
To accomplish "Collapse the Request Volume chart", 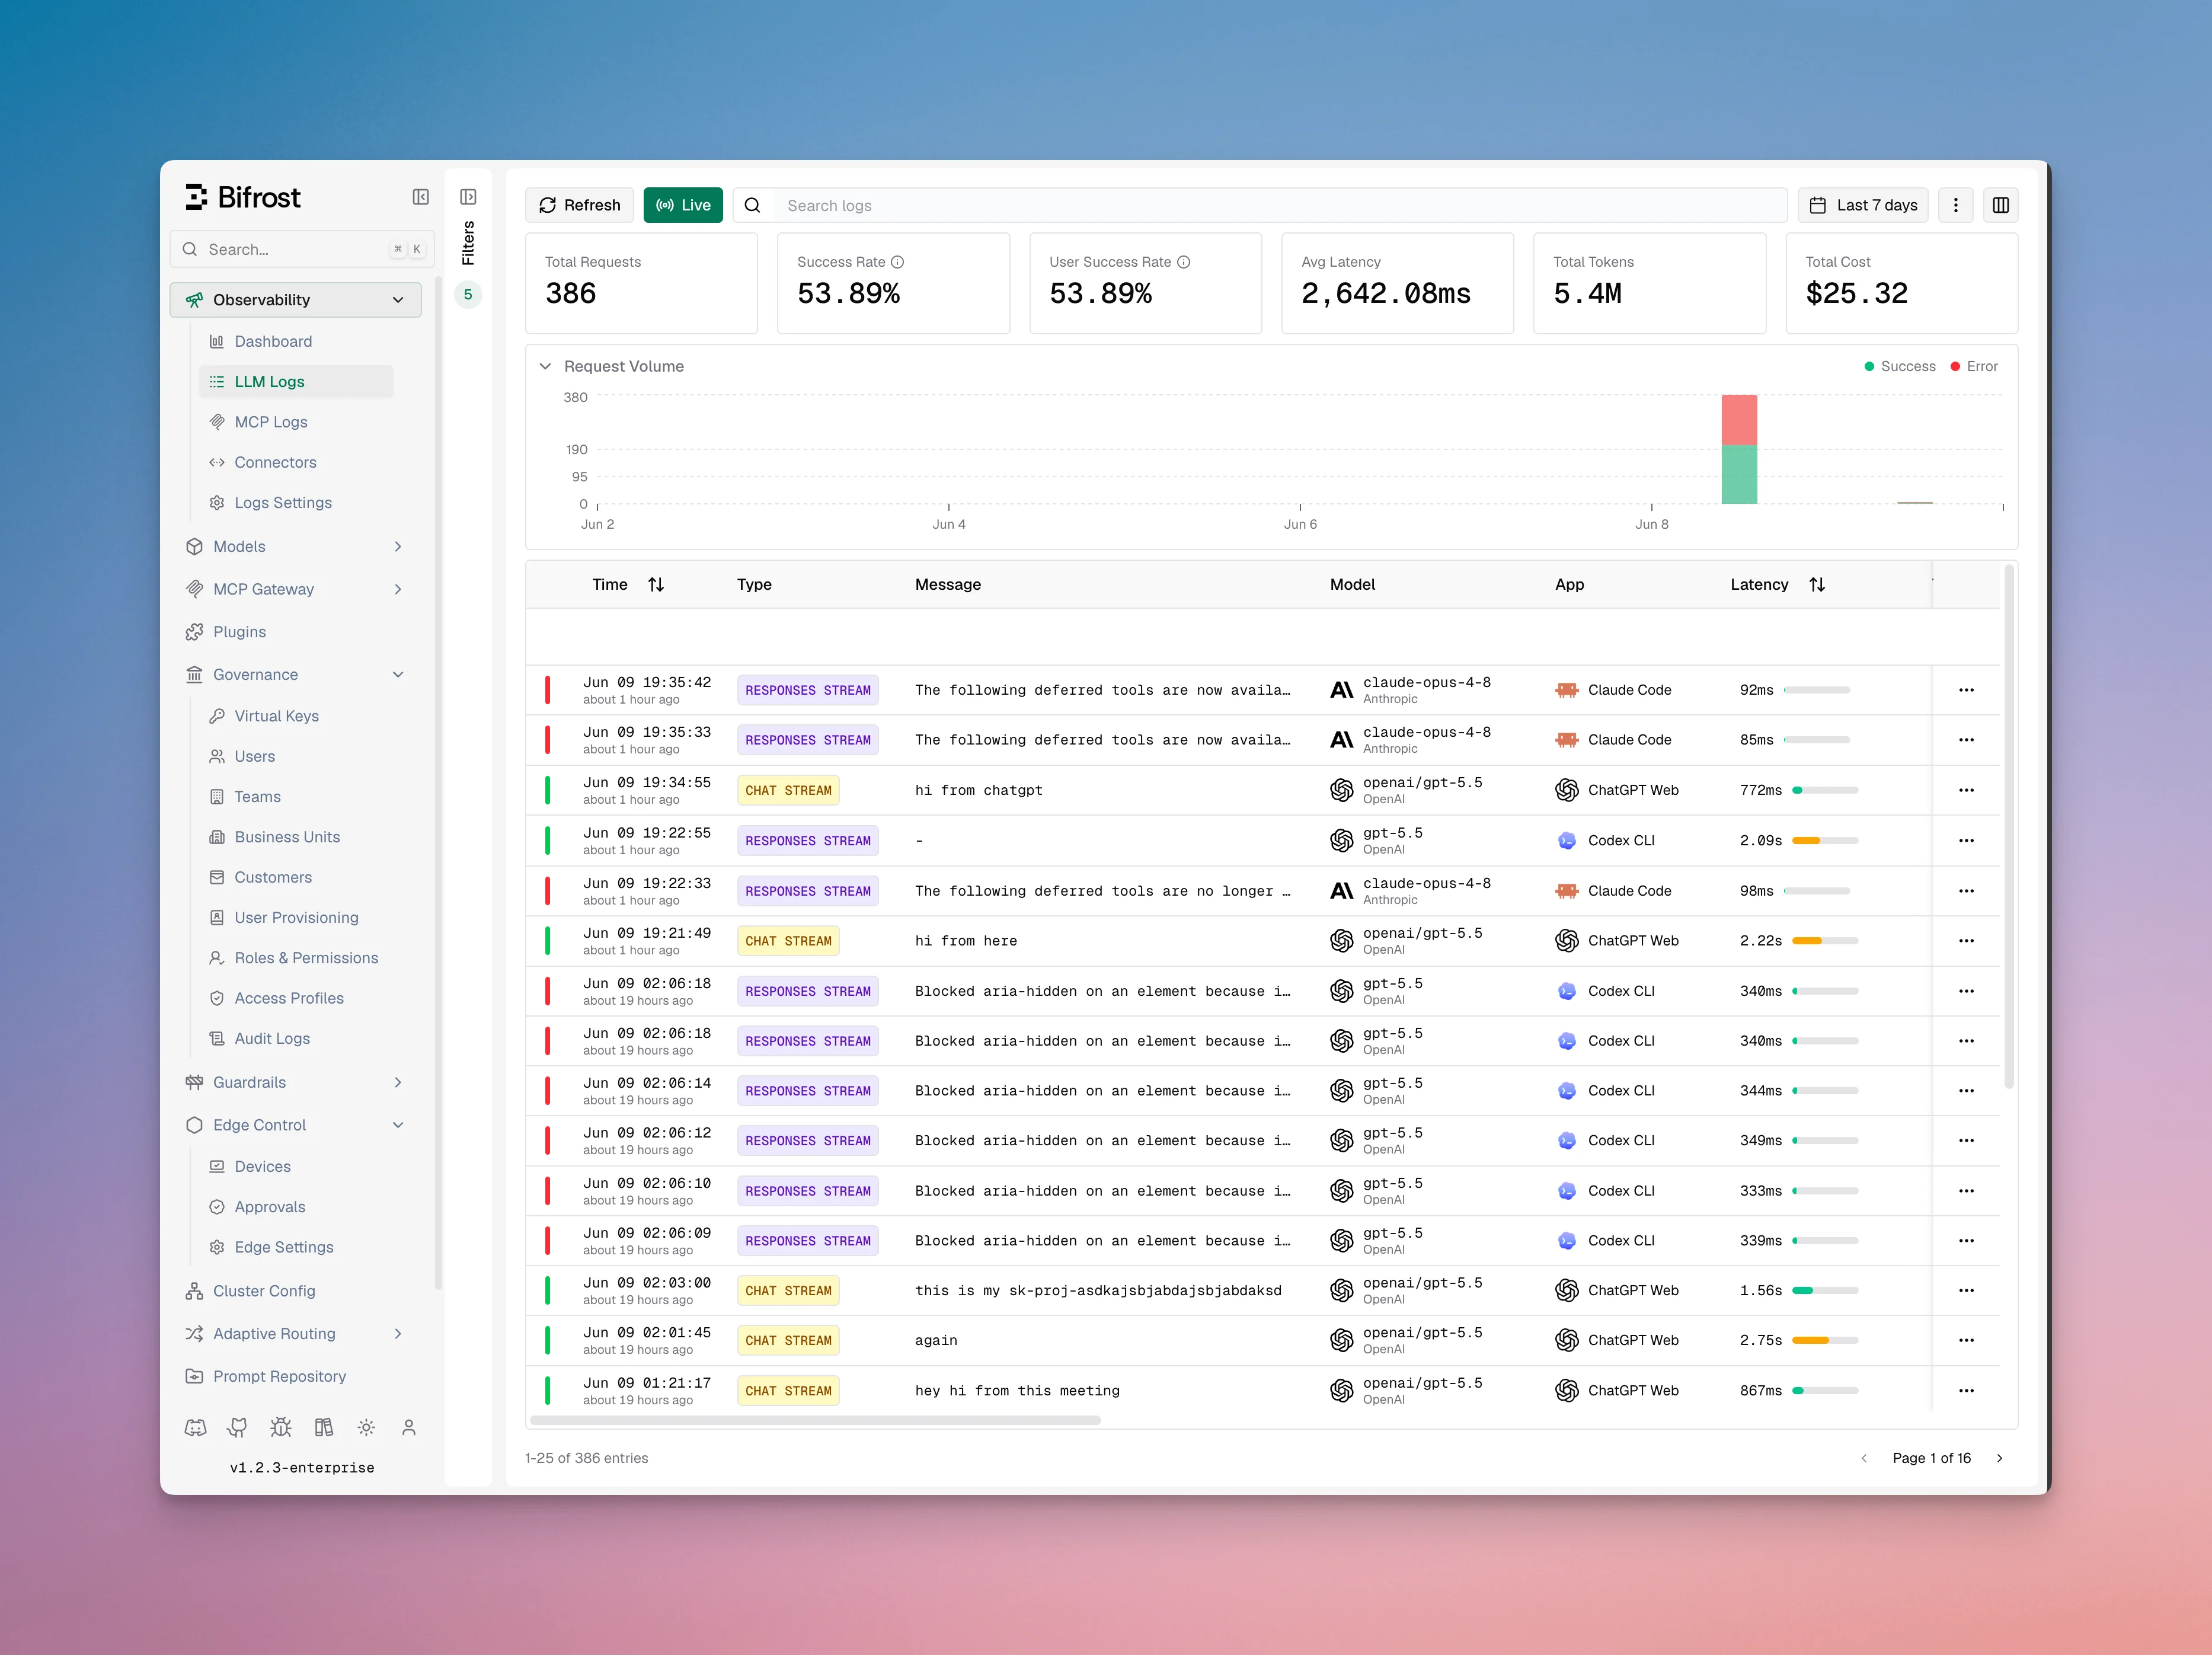I will click(545, 366).
